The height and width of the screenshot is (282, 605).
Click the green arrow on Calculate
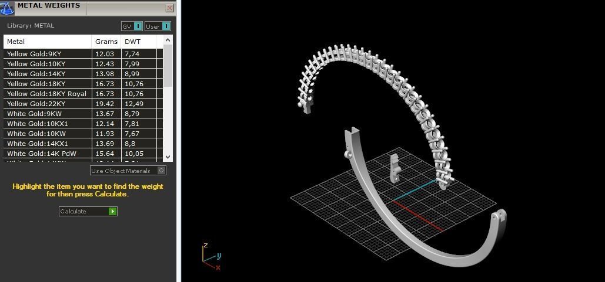click(x=113, y=211)
